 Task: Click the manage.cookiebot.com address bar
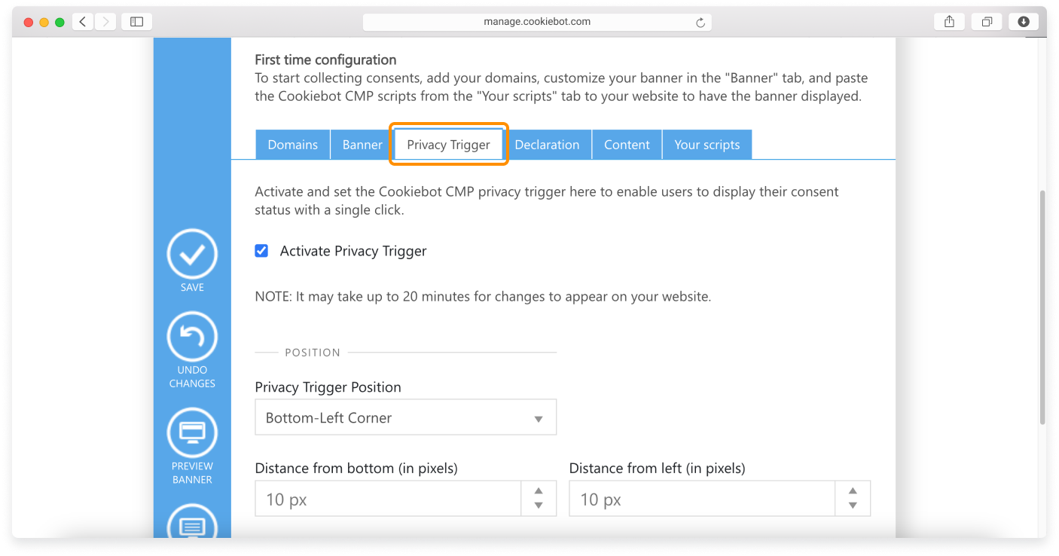click(536, 22)
